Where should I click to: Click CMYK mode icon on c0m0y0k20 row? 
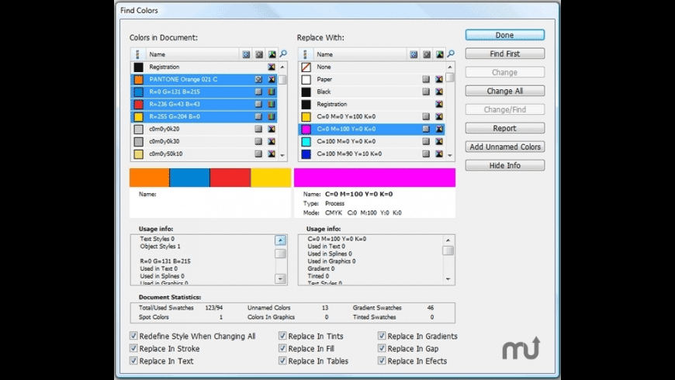(272, 129)
